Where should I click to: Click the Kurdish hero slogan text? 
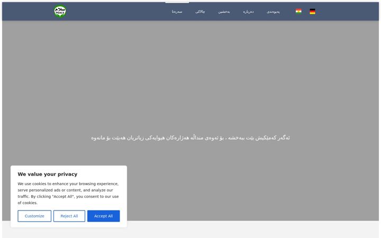[x=190, y=138]
